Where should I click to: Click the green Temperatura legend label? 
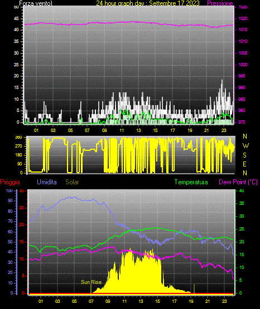click(191, 182)
